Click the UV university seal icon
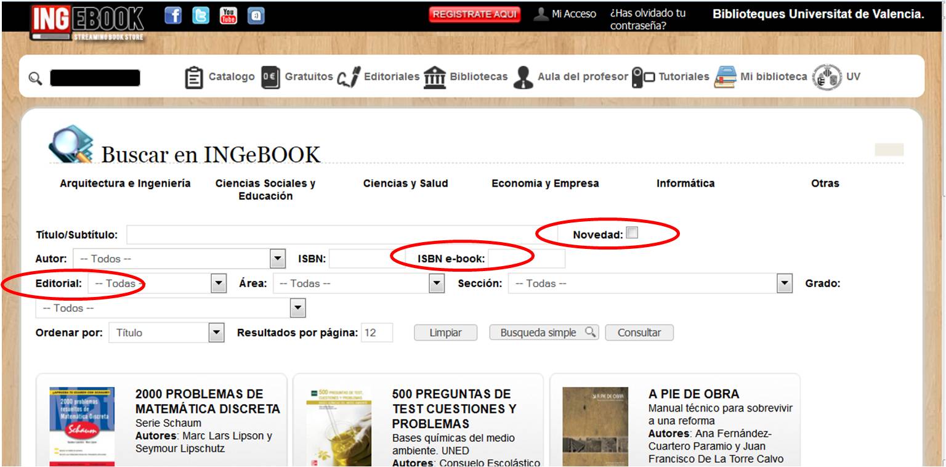Screen dimensions: 946x467 click(827, 78)
